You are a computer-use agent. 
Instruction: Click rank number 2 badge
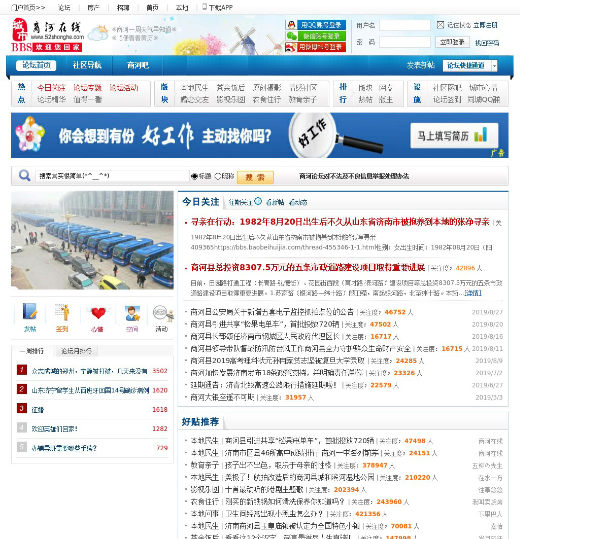[21, 389]
